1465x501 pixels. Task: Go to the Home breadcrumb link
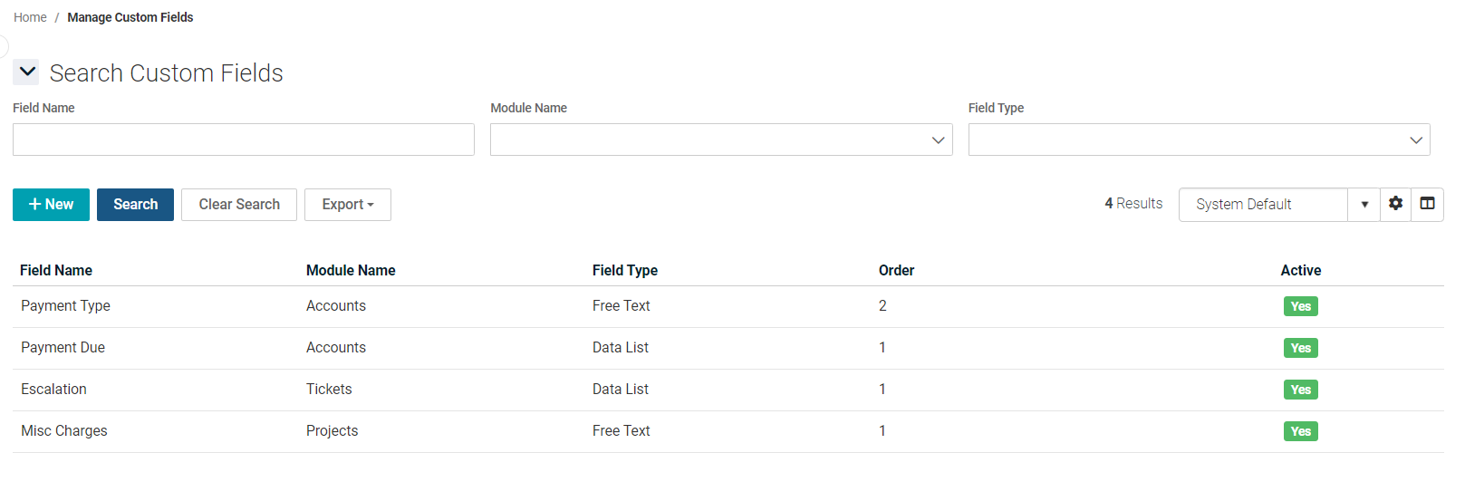pos(30,17)
